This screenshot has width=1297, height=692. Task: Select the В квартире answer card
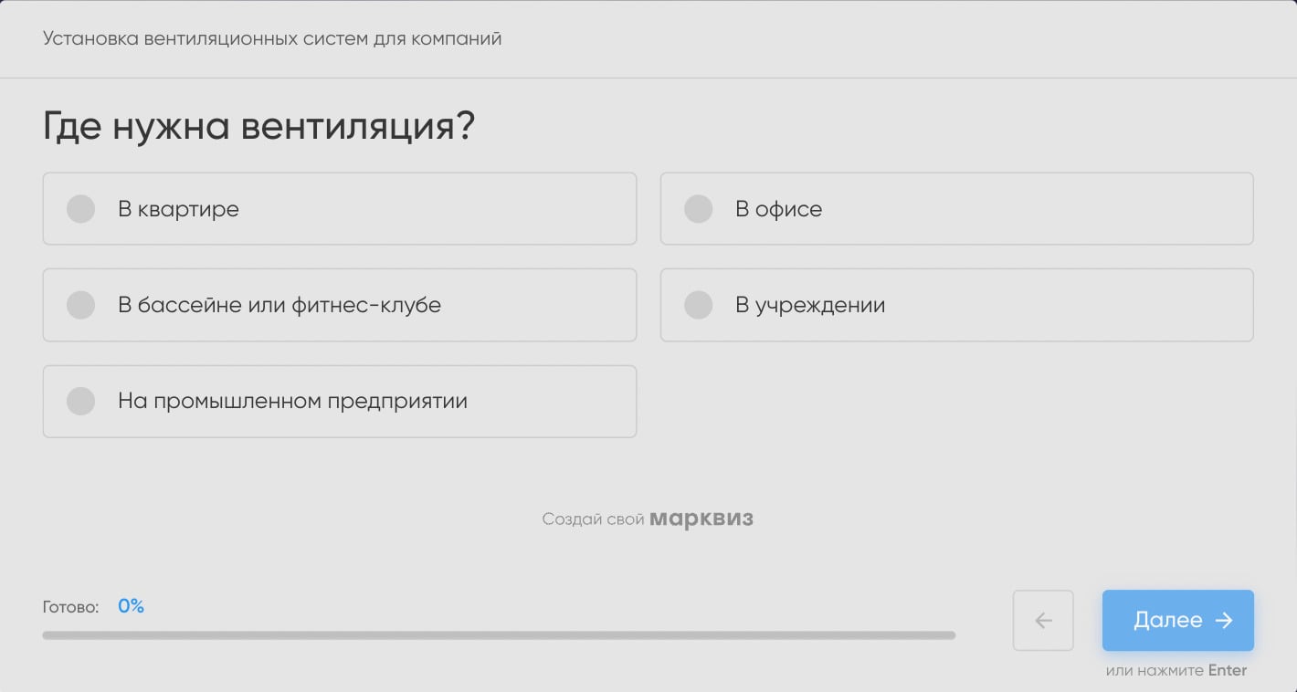pyautogui.click(x=339, y=208)
